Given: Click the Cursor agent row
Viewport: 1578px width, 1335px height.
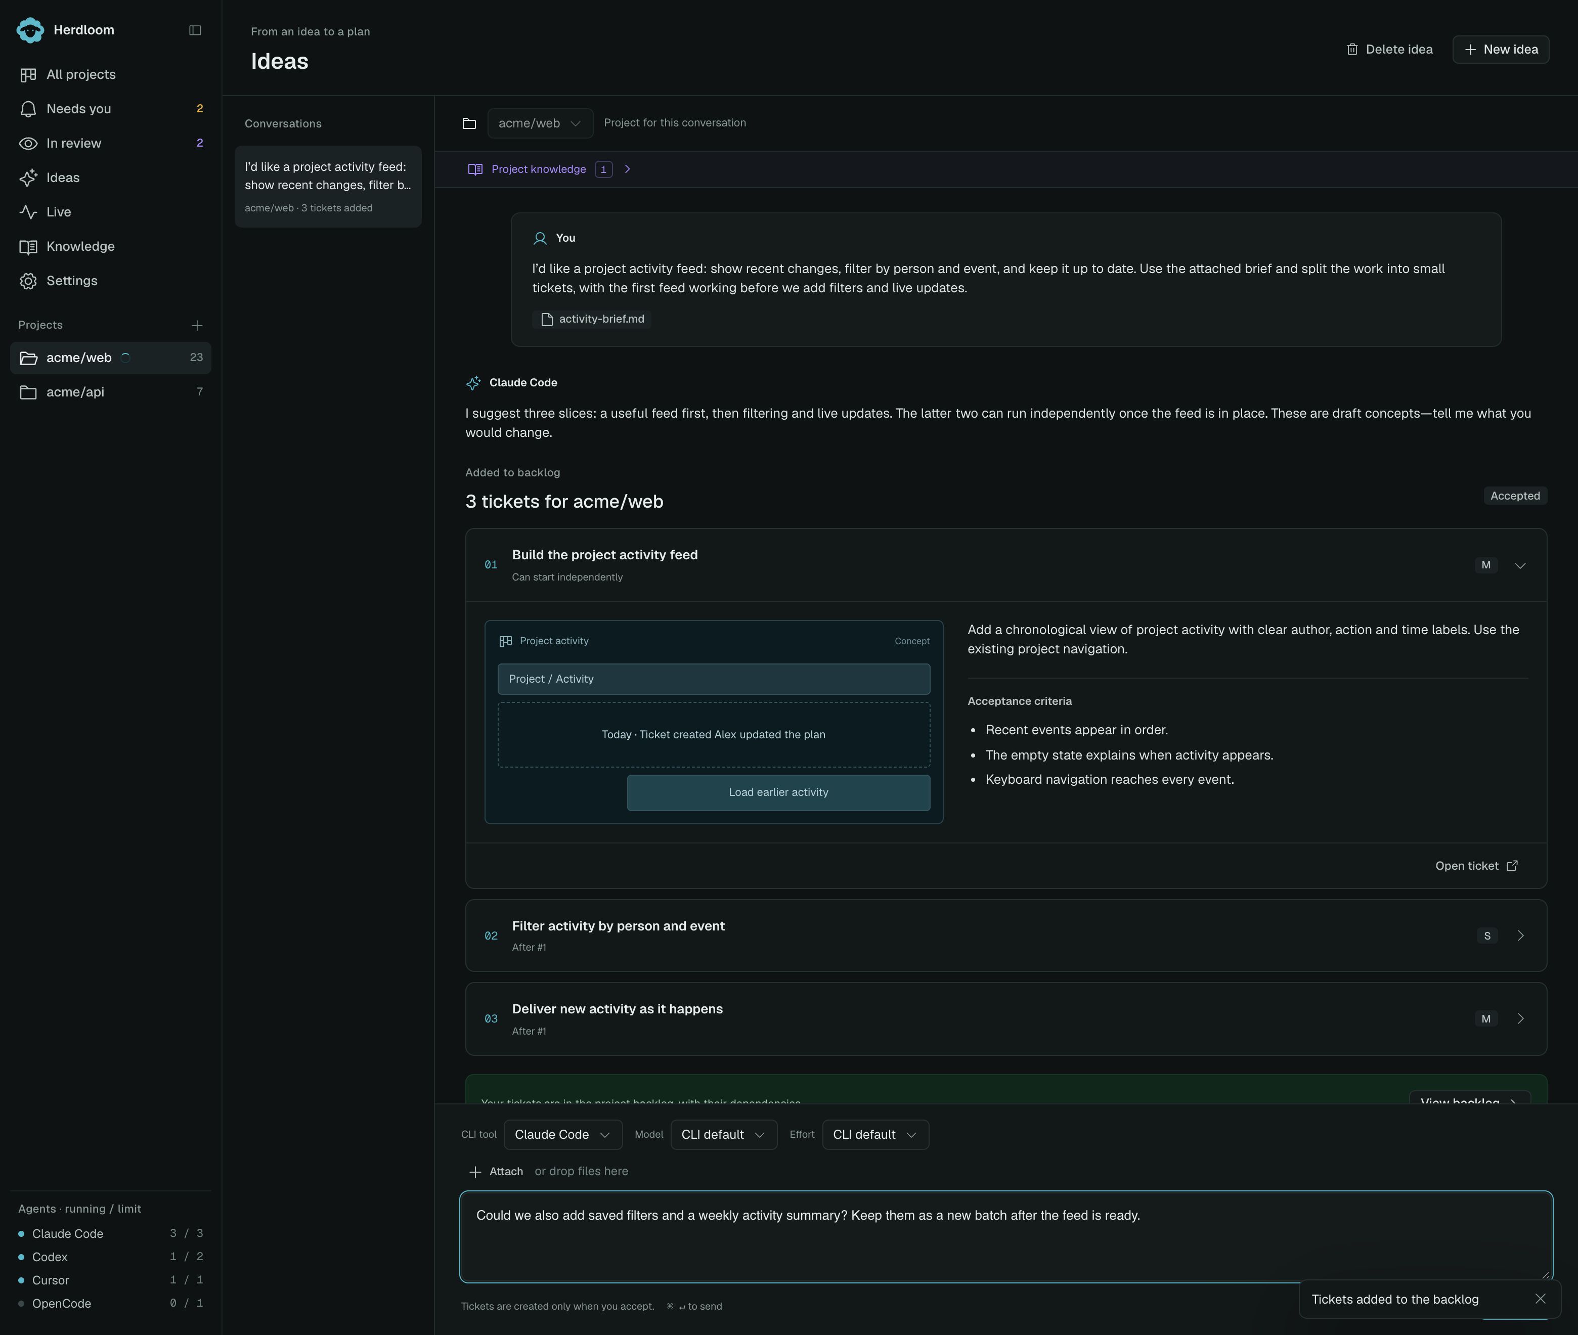Looking at the screenshot, I should click(x=110, y=1280).
